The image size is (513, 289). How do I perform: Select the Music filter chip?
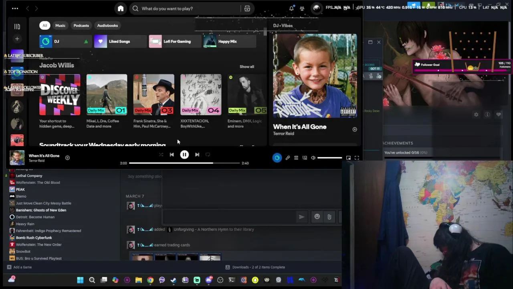pos(60,25)
